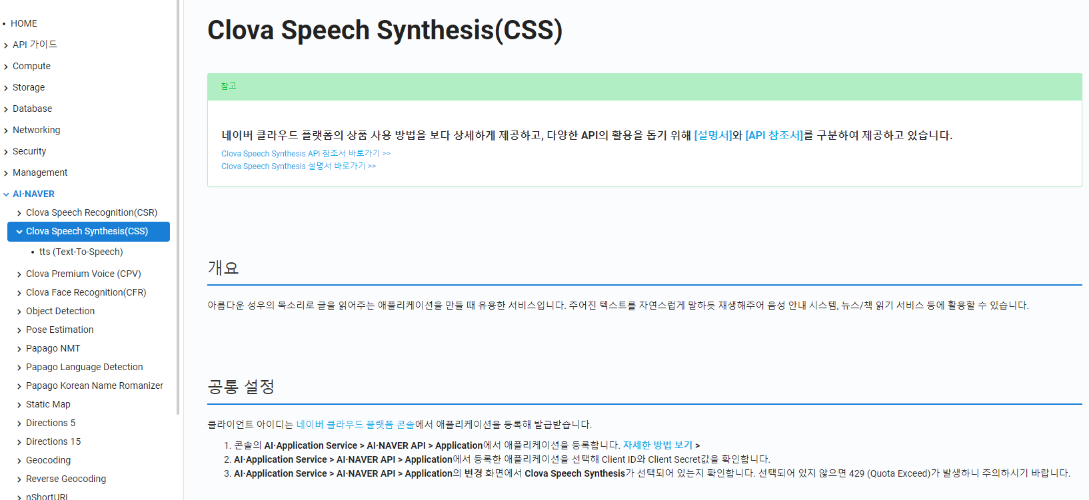Click the 공통 설정 section heading
Image resolution: width=1089 pixels, height=500 pixels.
click(241, 387)
